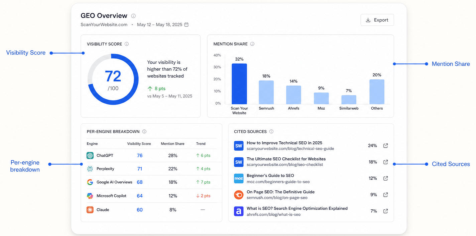Sort by the Trend column header

(x=201, y=144)
